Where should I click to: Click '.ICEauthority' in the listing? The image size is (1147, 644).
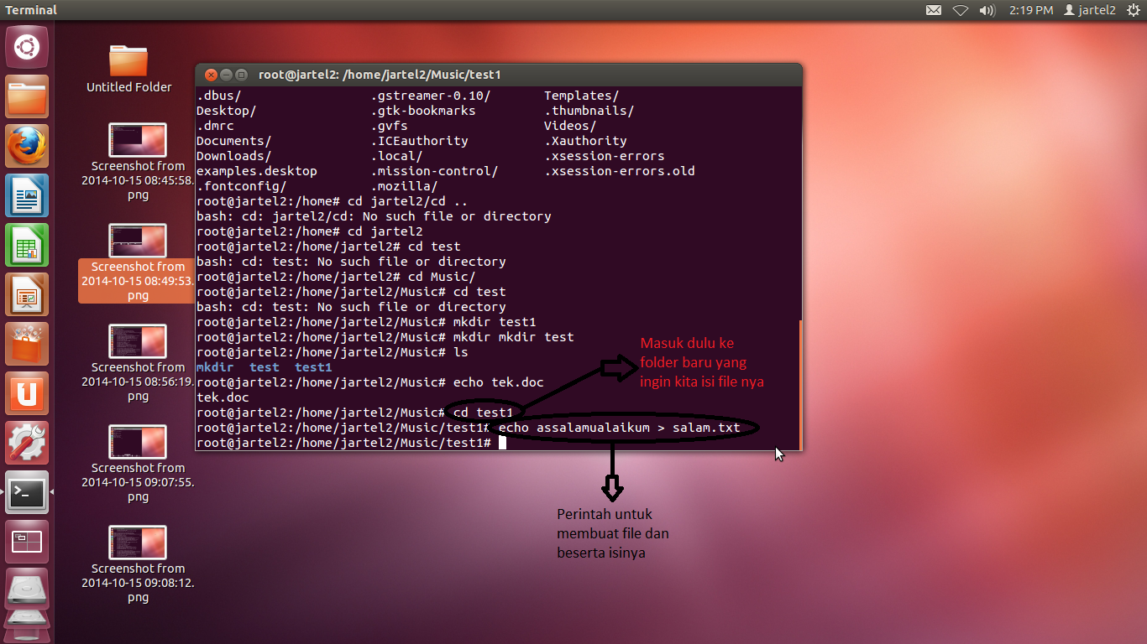pos(420,141)
